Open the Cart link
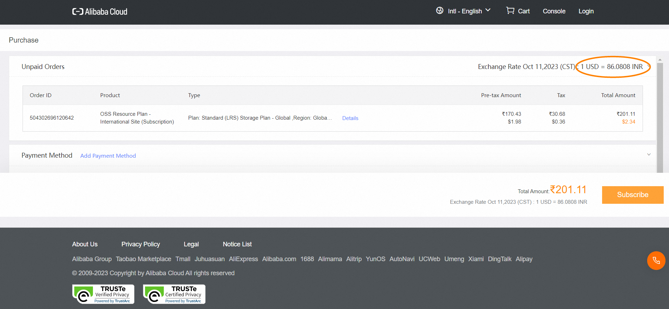The image size is (669, 309). [524, 11]
